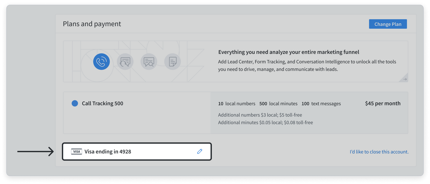430x184 pixels.
Task: Click the corner arrow on promo banner
Action: point(405,79)
